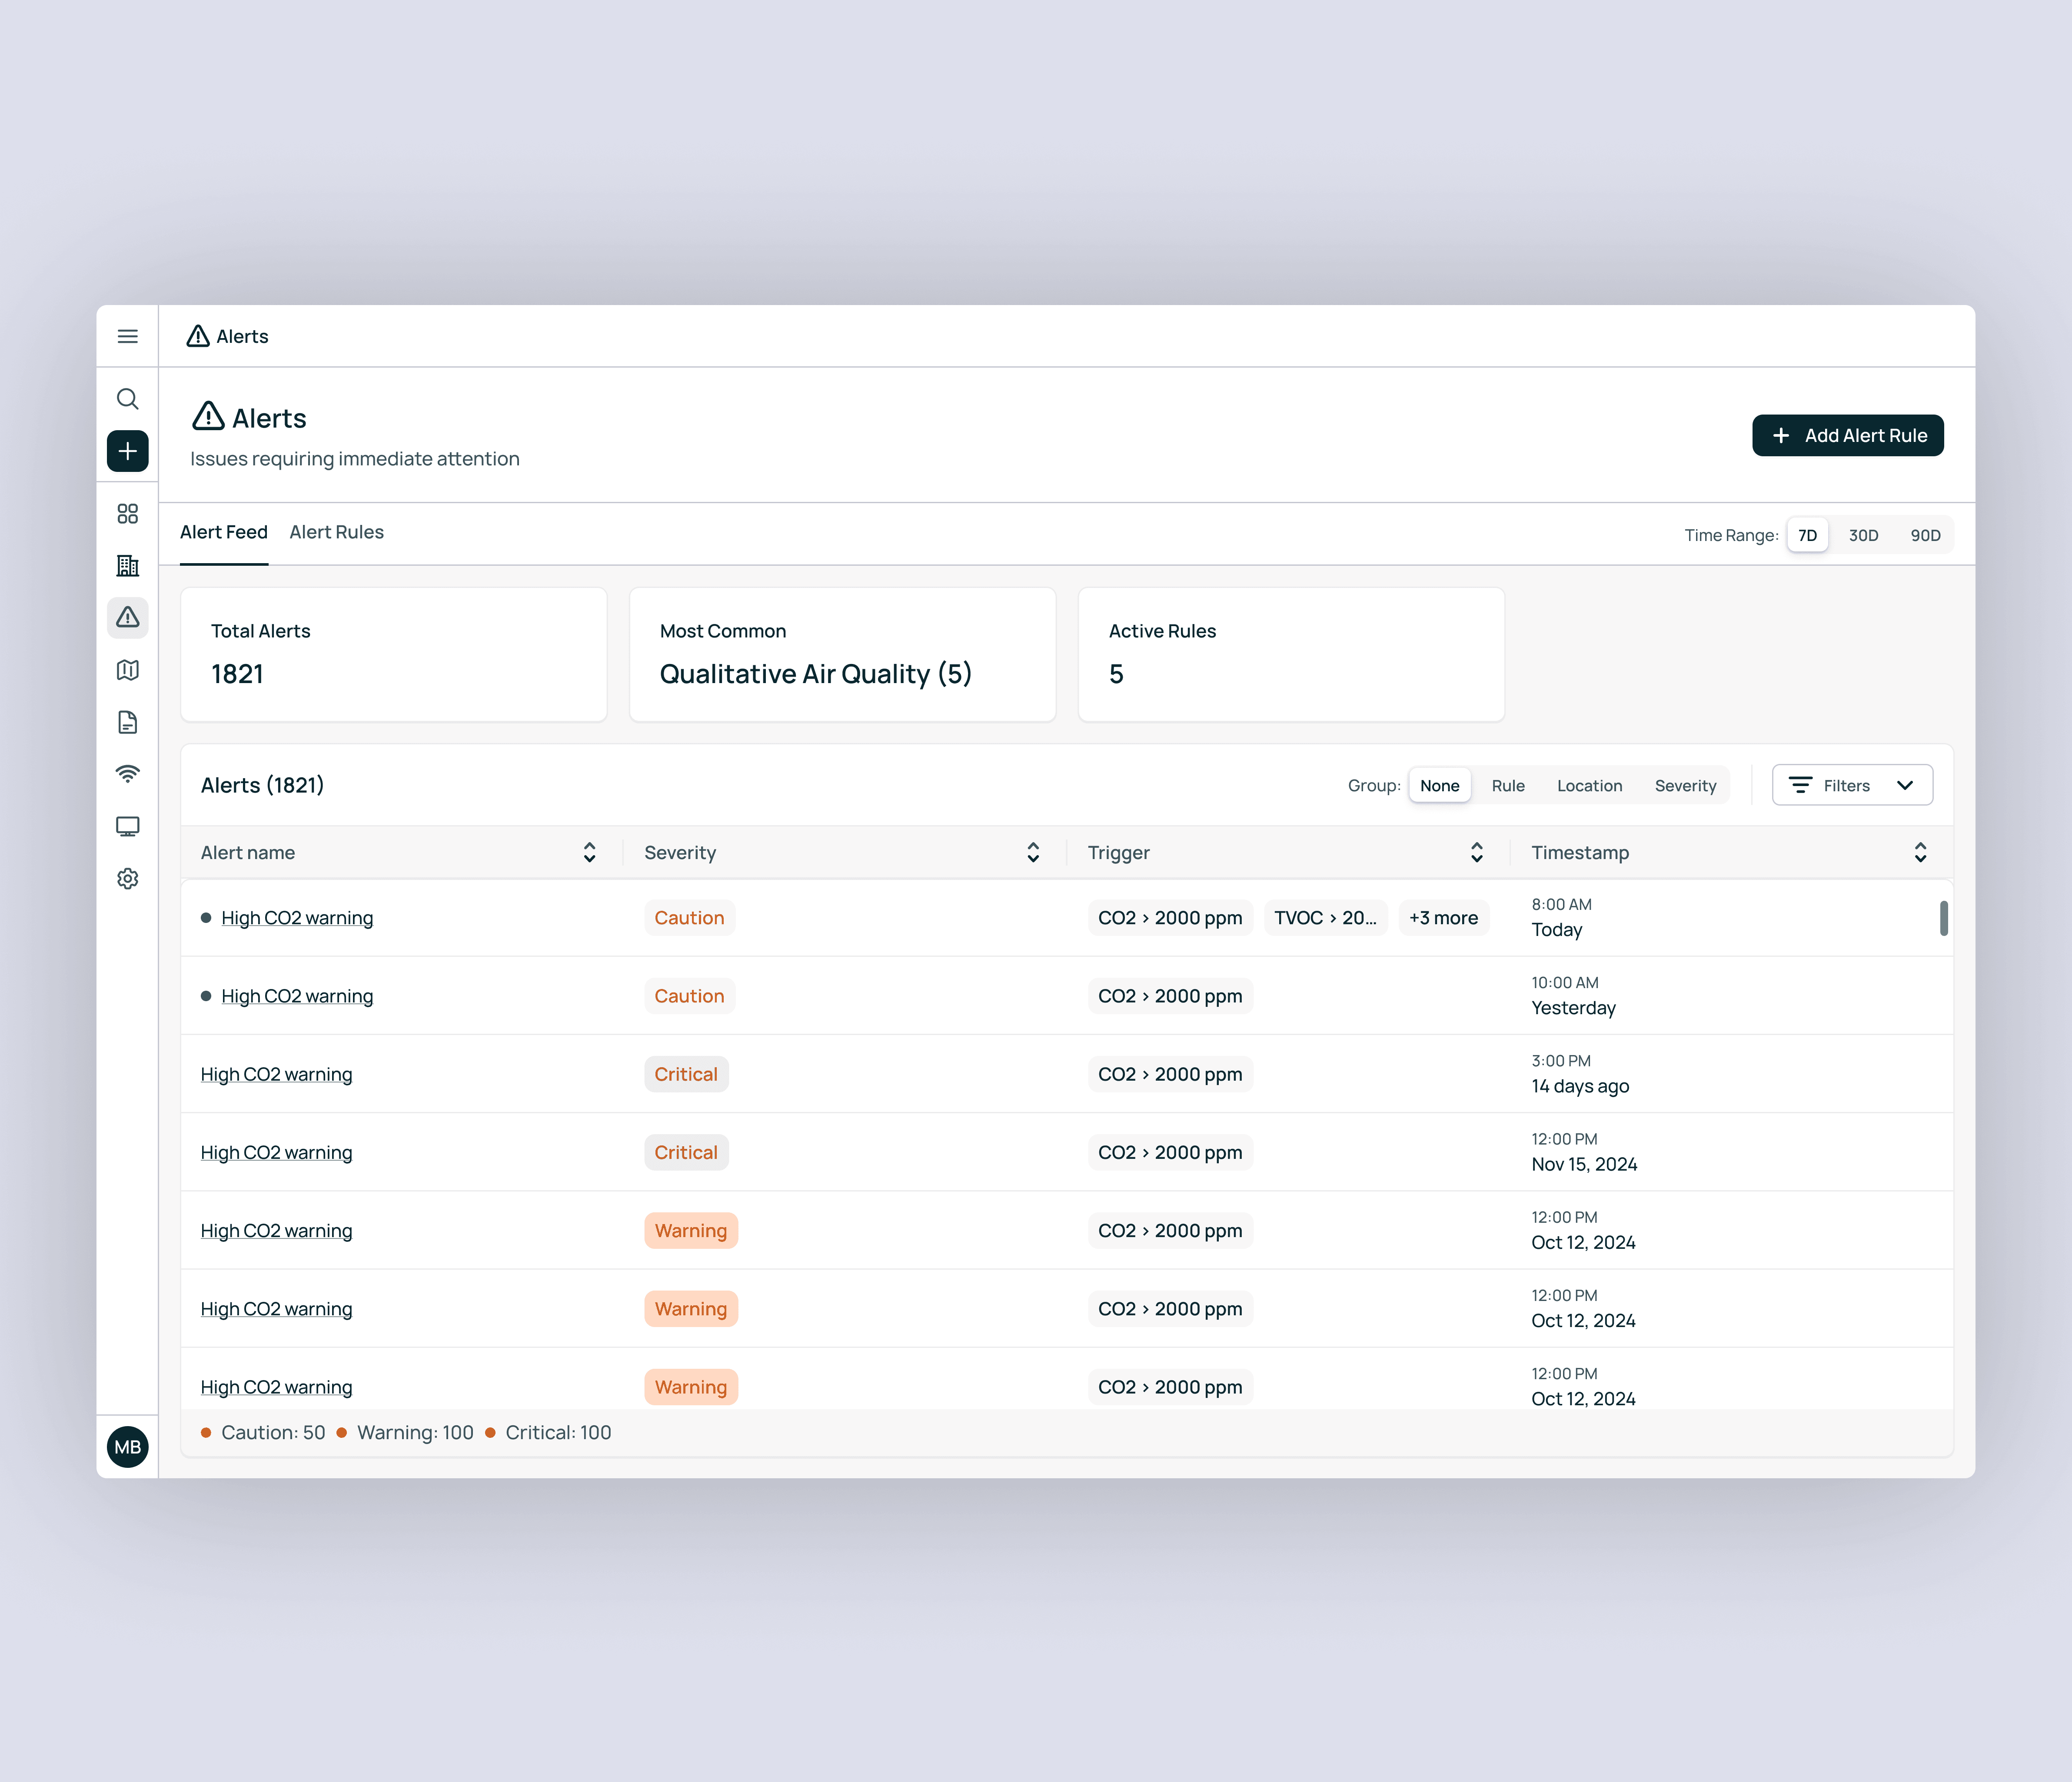This screenshot has width=2072, height=1782.
Task: Open the wifi connectivity icon
Action: [127, 773]
